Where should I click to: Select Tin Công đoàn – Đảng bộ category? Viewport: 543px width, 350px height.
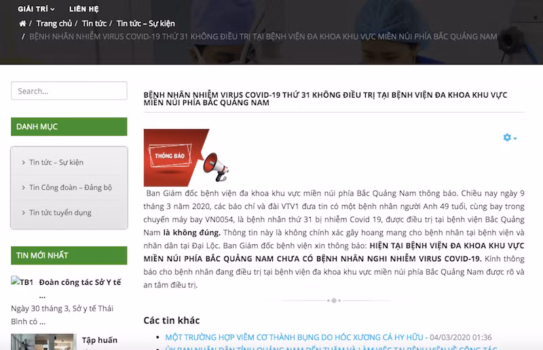click(x=71, y=187)
